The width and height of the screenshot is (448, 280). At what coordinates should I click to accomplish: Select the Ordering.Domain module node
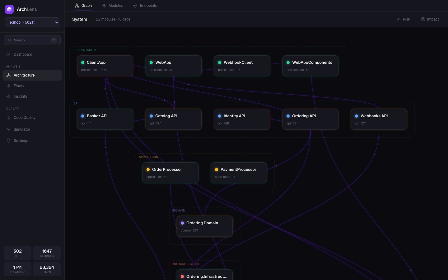click(205, 226)
